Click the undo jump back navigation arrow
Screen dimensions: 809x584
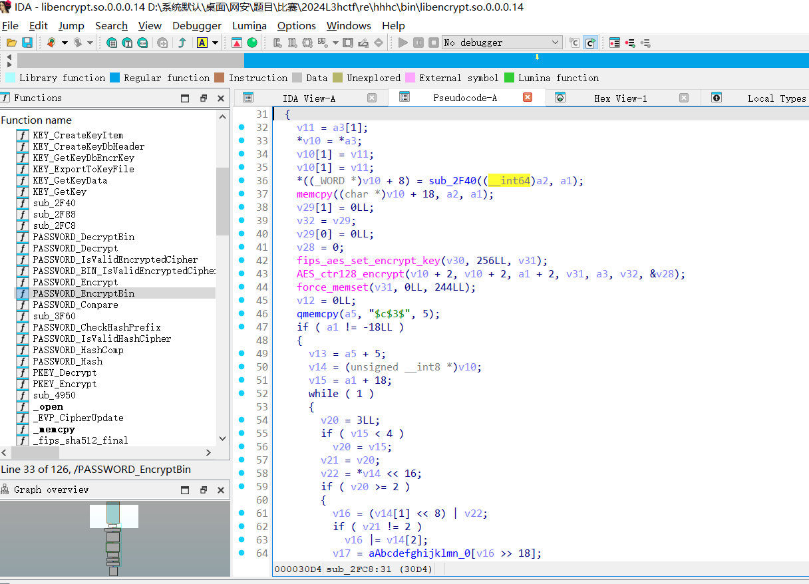pyautogui.click(x=51, y=42)
